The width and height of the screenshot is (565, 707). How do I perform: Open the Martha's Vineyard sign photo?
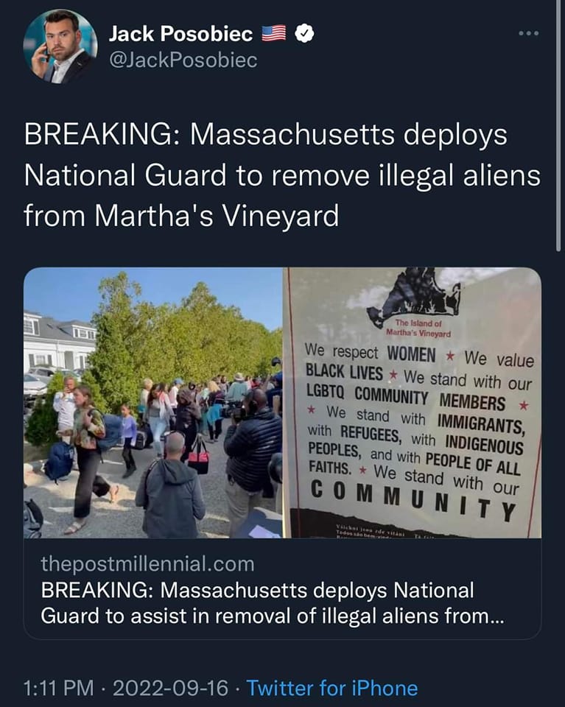[x=412, y=403]
